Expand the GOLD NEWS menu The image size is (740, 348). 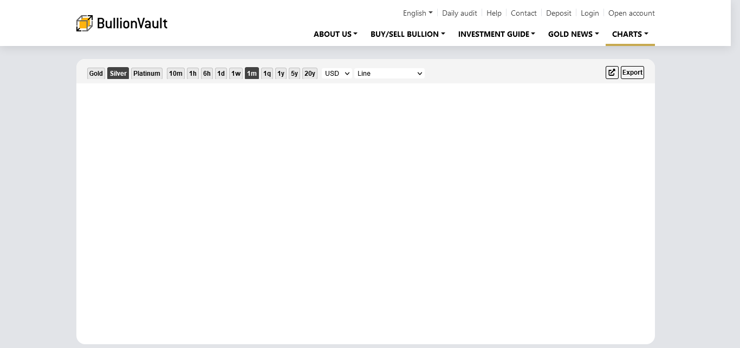[573, 34]
